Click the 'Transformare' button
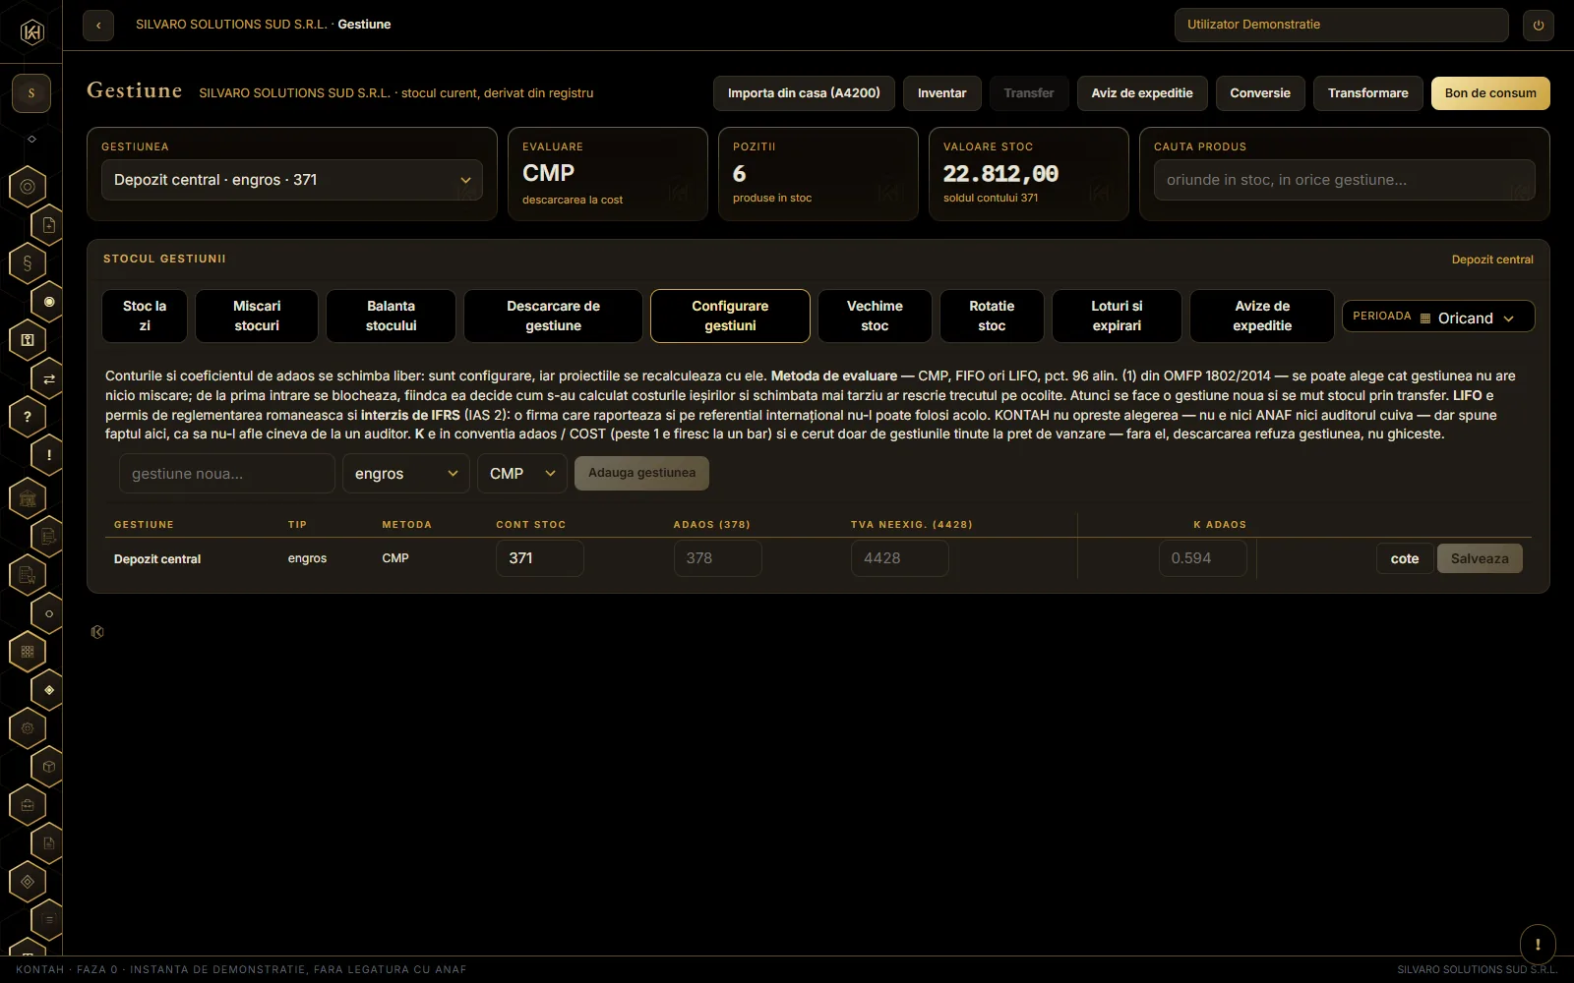This screenshot has width=1574, height=983. click(1367, 93)
